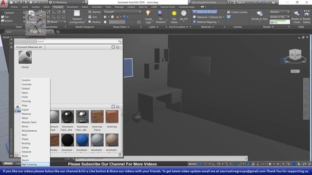This screenshot has width=312, height=175.
Task: Click the materials search magnifier icon
Action: [x=119, y=41]
